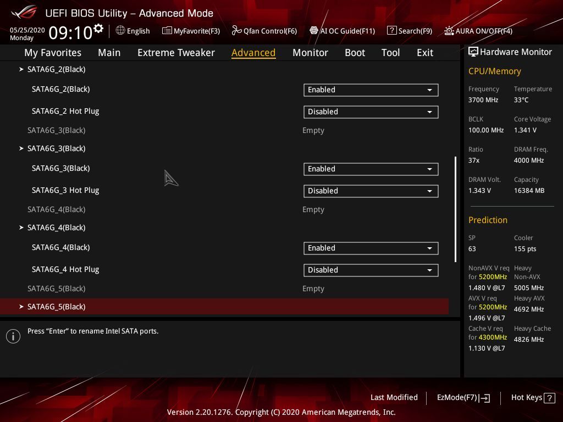Click AURA ON/OFF(F4) label
This screenshot has height=422, width=563.
(x=484, y=31)
